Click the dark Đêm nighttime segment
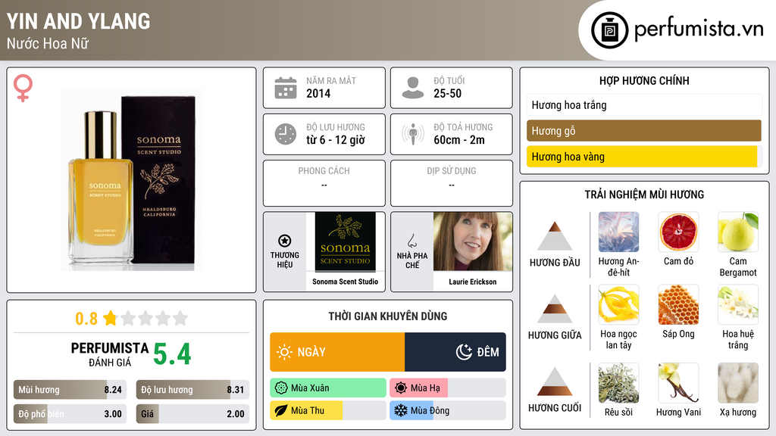The height and width of the screenshot is (436, 776). (x=455, y=352)
